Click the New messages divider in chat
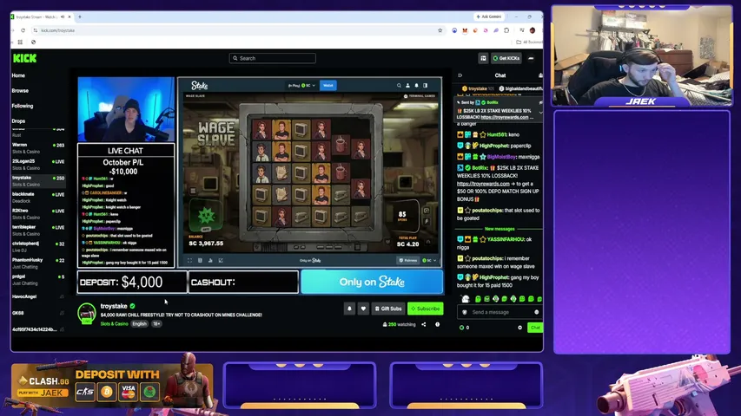 500,229
